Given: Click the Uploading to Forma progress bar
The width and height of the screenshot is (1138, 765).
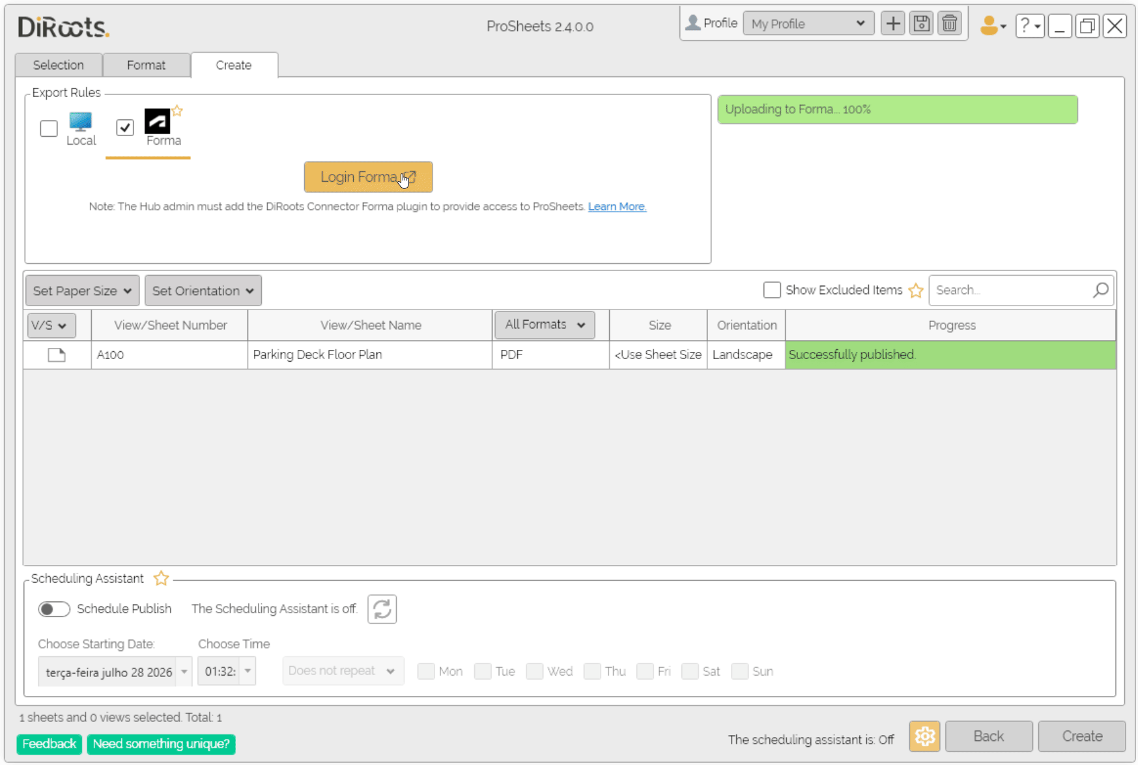Looking at the screenshot, I should pyautogui.click(x=898, y=109).
